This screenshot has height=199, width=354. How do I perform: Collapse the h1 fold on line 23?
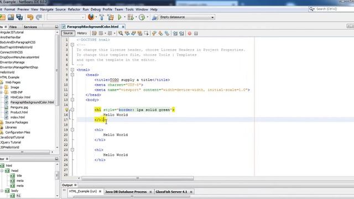tap(72, 150)
